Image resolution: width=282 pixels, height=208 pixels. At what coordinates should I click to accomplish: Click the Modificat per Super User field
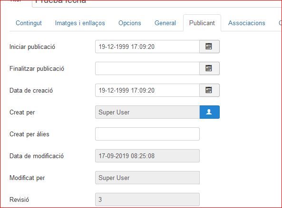[147, 178]
